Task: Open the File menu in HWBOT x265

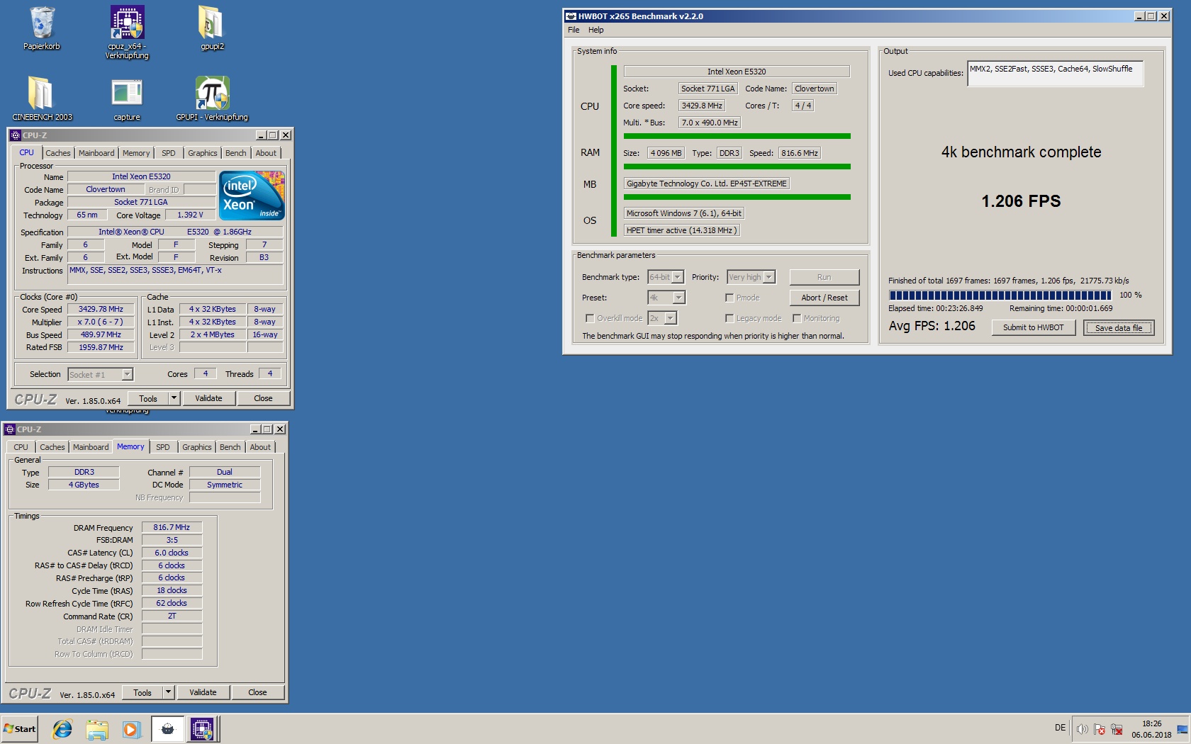Action: click(x=574, y=30)
